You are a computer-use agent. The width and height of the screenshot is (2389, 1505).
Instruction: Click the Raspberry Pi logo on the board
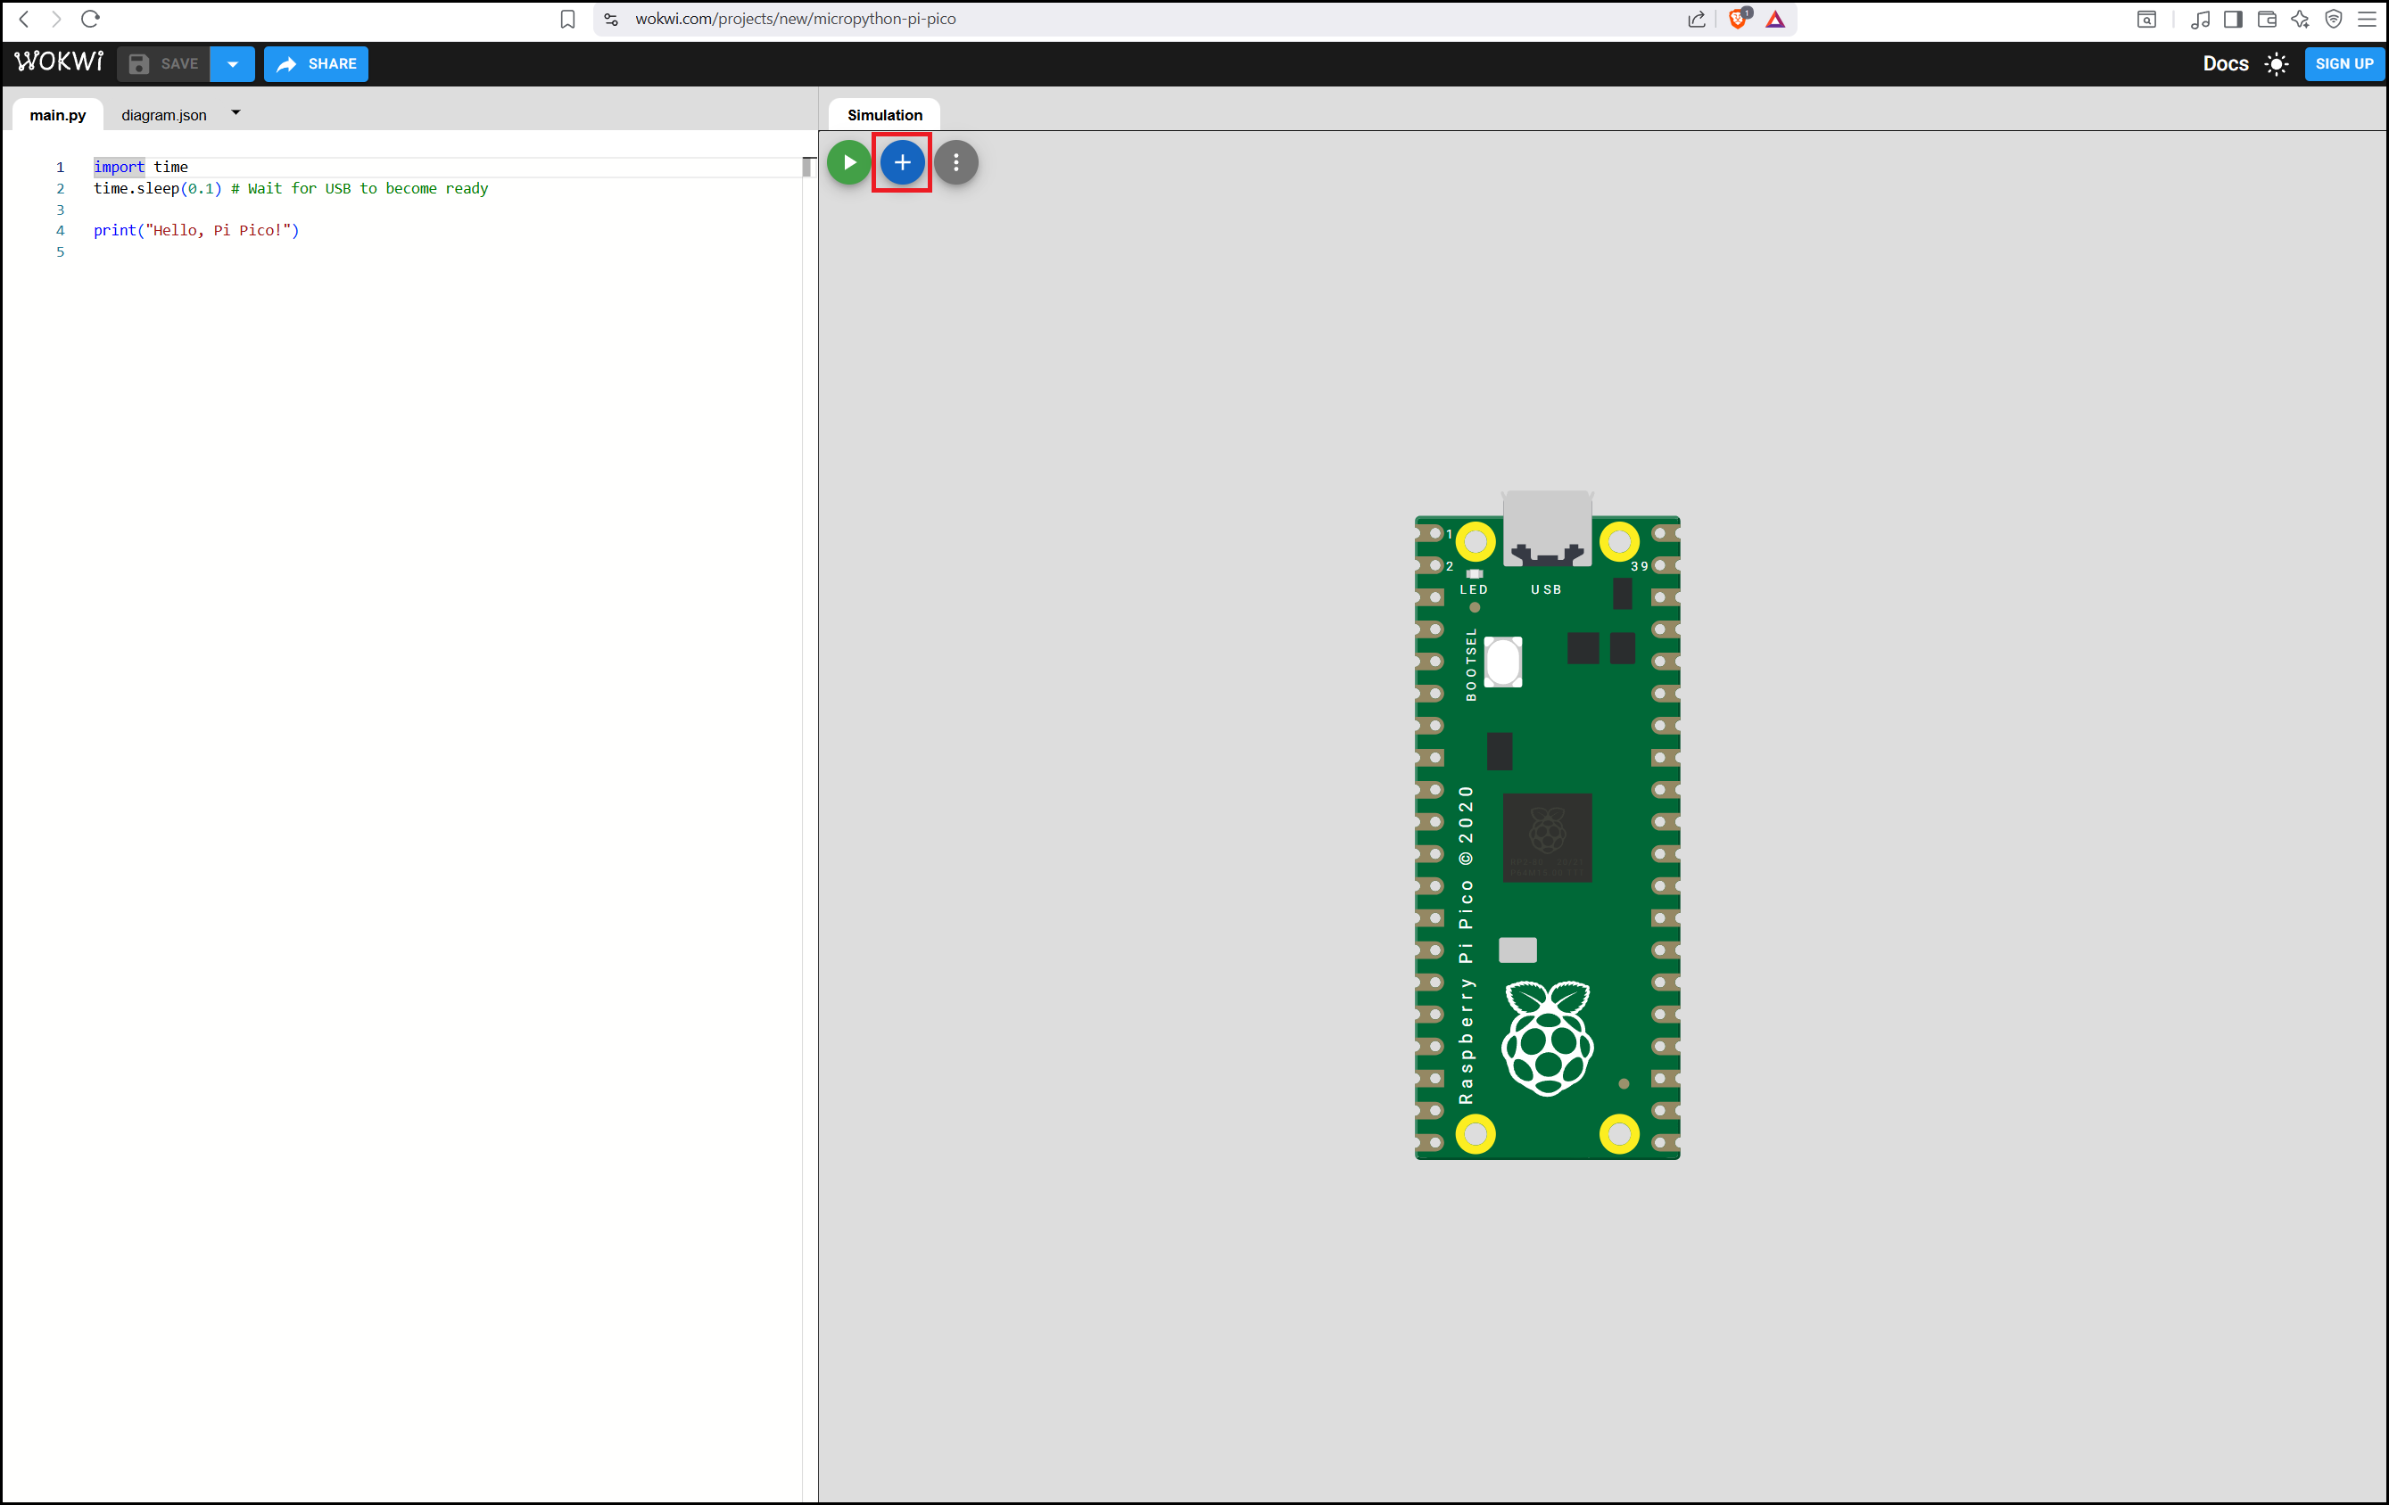pyautogui.click(x=1547, y=1038)
